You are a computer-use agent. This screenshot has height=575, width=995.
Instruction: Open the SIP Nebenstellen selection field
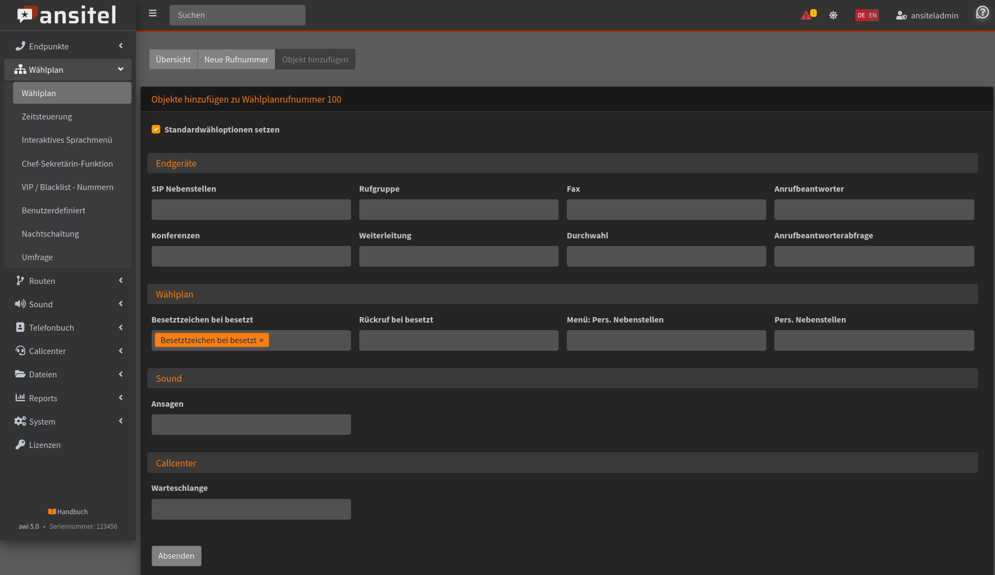pyautogui.click(x=251, y=210)
